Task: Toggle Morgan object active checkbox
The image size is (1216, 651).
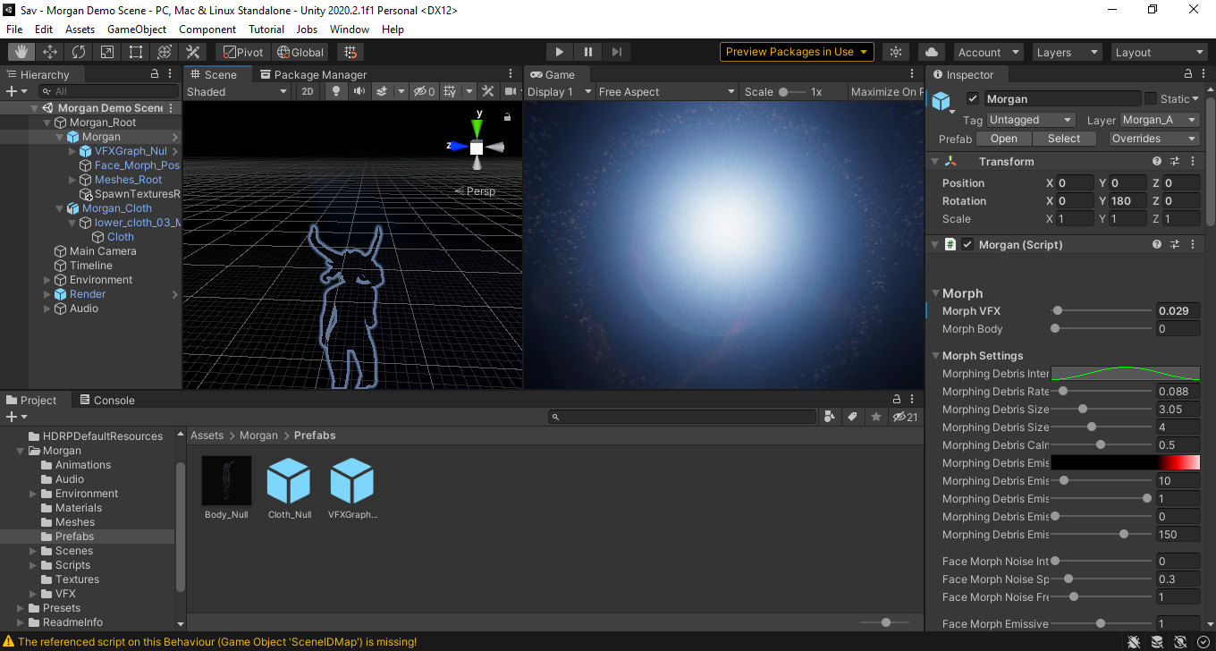Action: (x=973, y=99)
